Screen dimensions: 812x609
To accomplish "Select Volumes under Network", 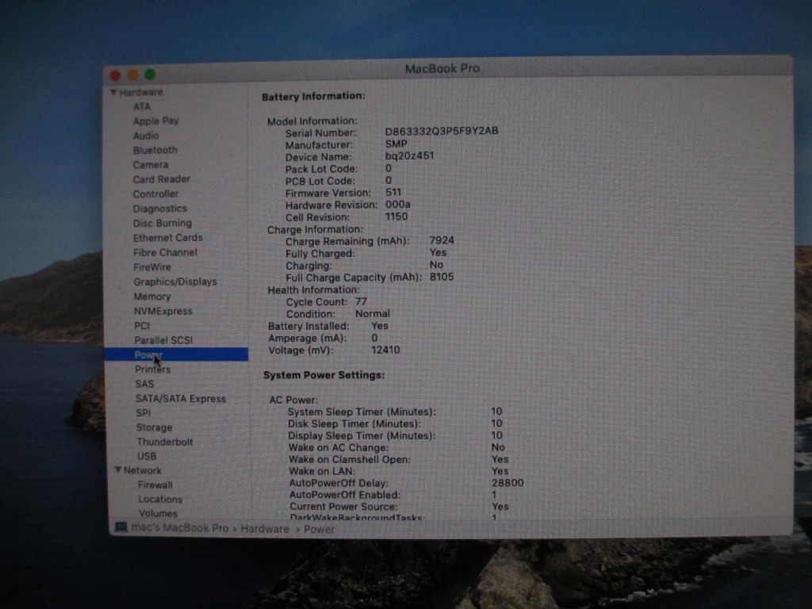I will click(158, 513).
